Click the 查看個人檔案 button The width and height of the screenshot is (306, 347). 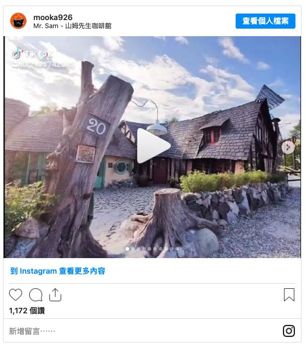tap(265, 21)
